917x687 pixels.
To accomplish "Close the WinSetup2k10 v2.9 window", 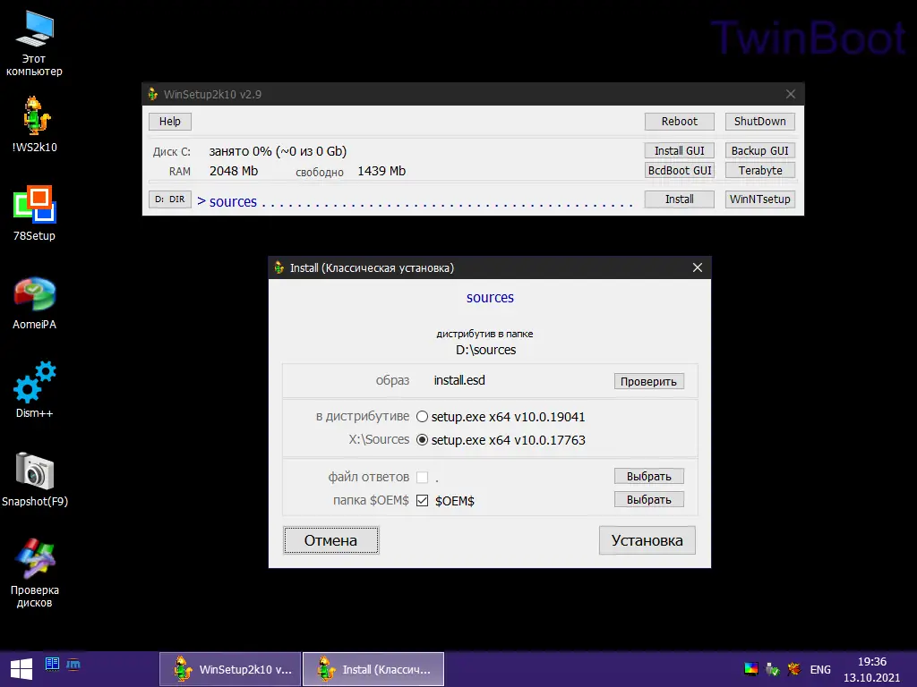I will point(791,94).
